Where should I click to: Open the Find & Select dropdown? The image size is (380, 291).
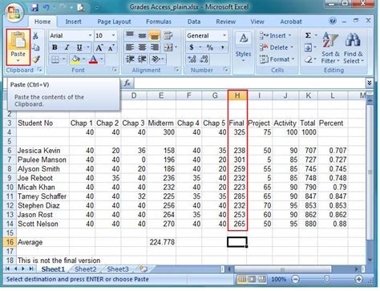[354, 48]
